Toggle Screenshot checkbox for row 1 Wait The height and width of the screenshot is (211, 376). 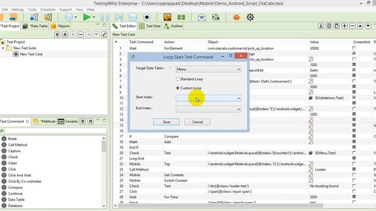coord(354,48)
